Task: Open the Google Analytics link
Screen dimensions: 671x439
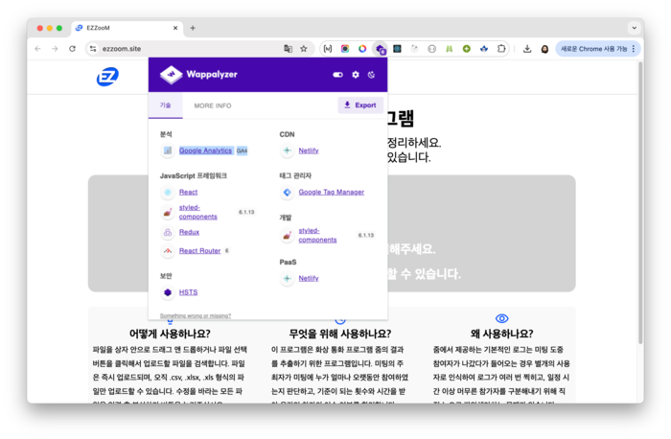Action: [205, 150]
